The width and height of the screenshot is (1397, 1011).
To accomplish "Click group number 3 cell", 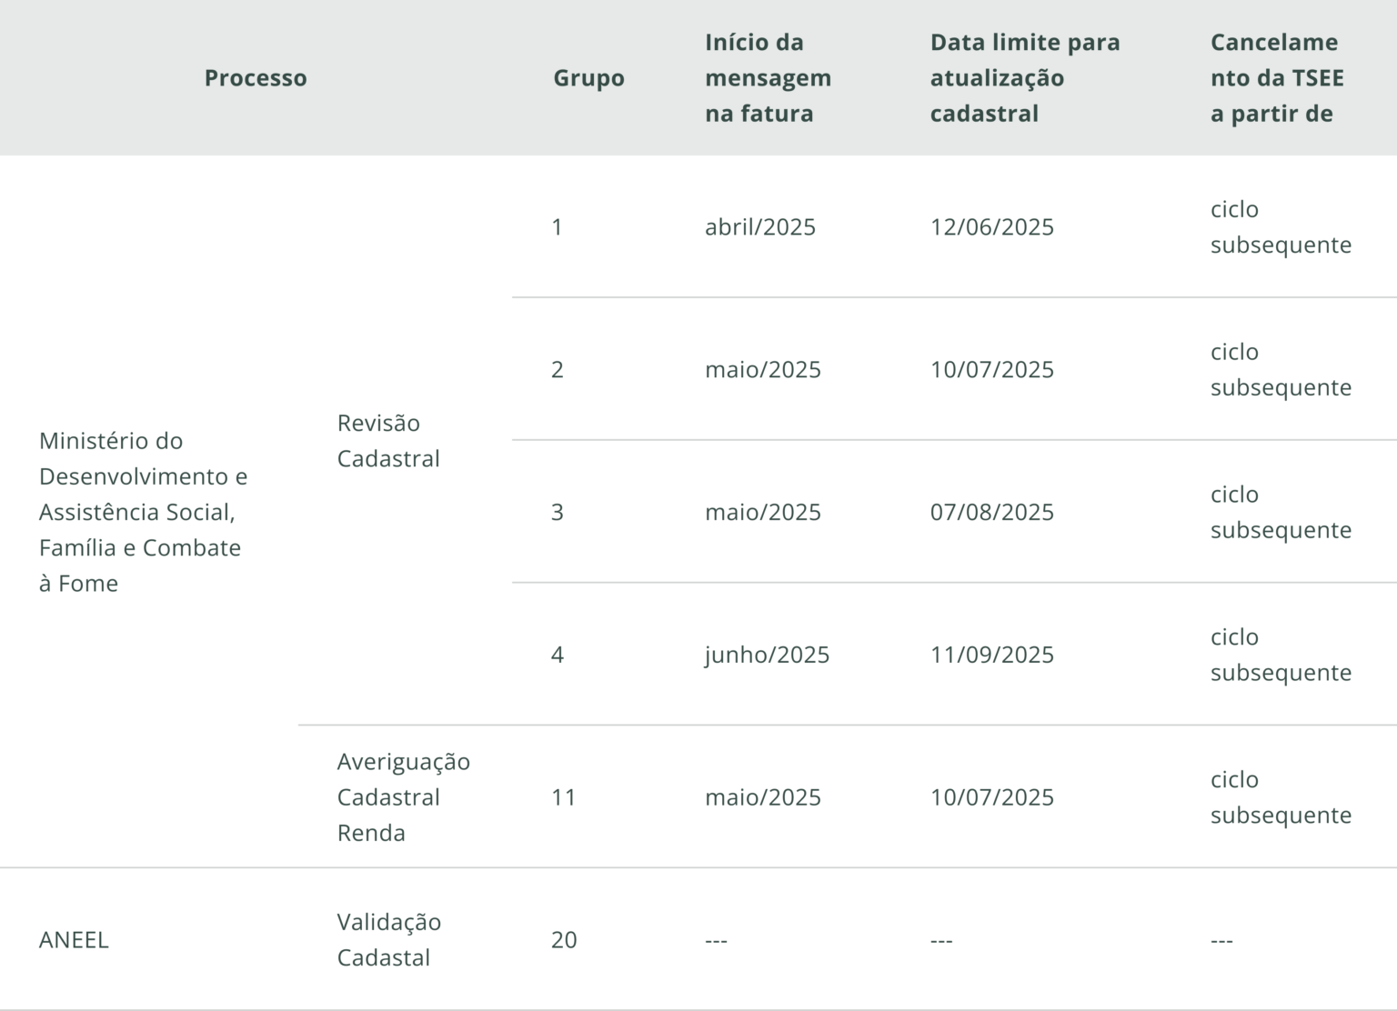I will coord(558,513).
